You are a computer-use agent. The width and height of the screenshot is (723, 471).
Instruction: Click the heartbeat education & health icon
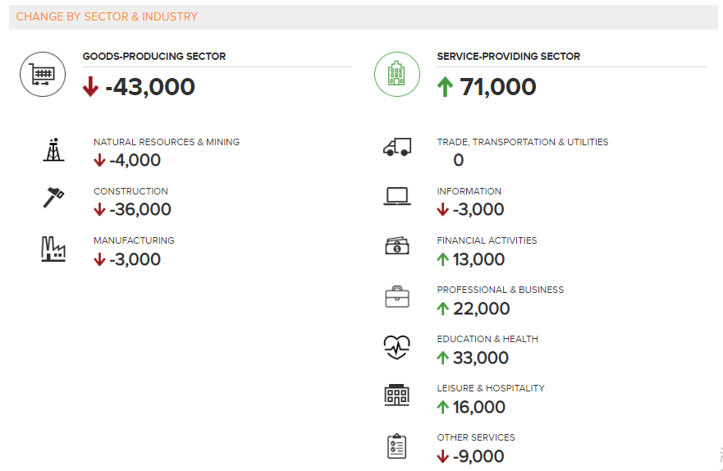pos(397,346)
